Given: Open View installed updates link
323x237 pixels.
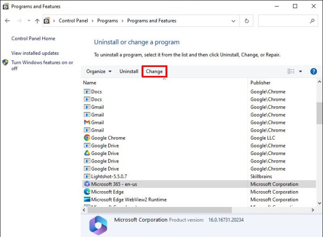Looking at the screenshot, I should pos(35,53).
